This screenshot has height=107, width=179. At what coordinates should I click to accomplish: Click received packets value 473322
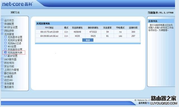point(93,32)
